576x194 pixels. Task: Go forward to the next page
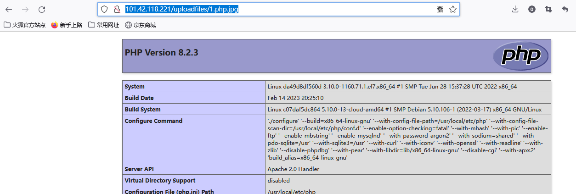click(x=25, y=9)
